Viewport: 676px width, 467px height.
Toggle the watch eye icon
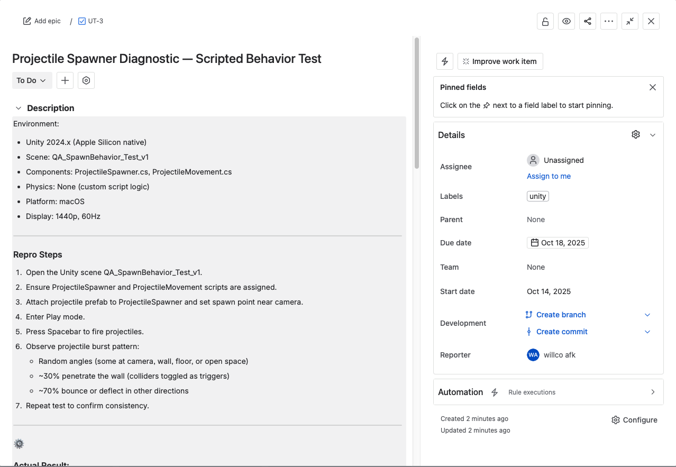coord(566,21)
